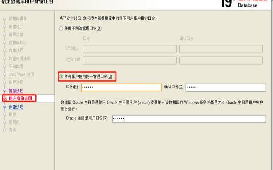The width and height of the screenshot is (273, 170).
Task: Select the 使用不同的管理口令(D) radio button
Action: [61, 28]
